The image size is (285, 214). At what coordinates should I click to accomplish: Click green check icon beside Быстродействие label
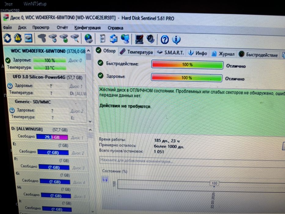tap(100, 63)
